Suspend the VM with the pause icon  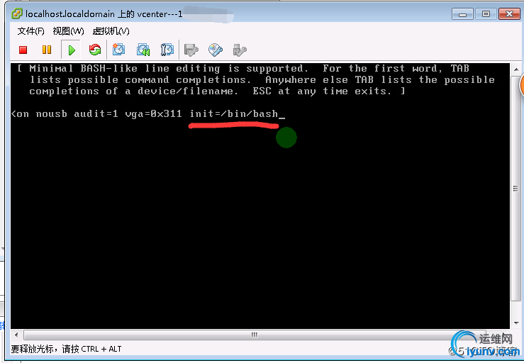pos(47,50)
